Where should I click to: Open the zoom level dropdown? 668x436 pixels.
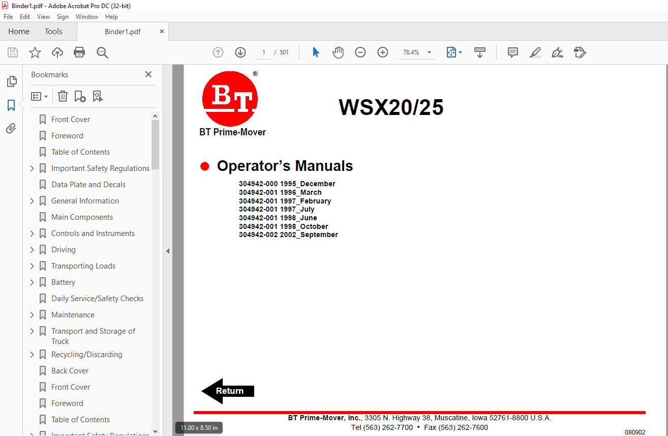tap(429, 52)
